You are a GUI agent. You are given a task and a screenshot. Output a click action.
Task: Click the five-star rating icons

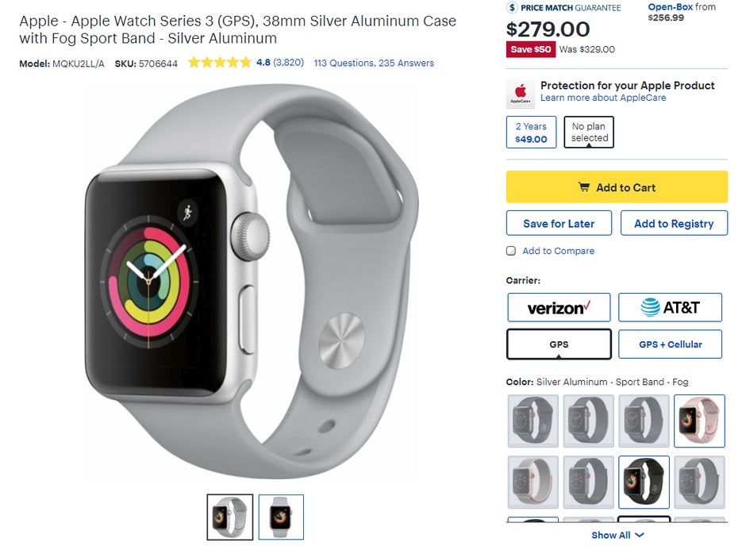tap(219, 63)
